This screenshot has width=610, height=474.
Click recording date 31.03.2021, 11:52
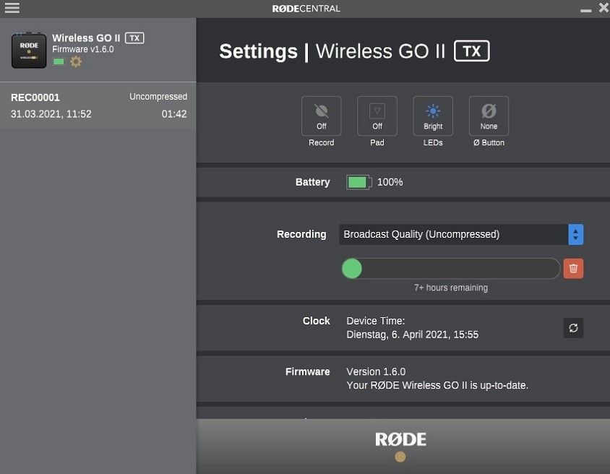pyautogui.click(x=51, y=114)
